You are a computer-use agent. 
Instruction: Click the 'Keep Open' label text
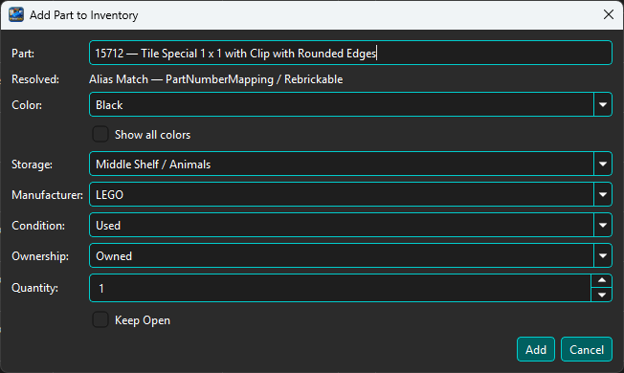[143, 320]
